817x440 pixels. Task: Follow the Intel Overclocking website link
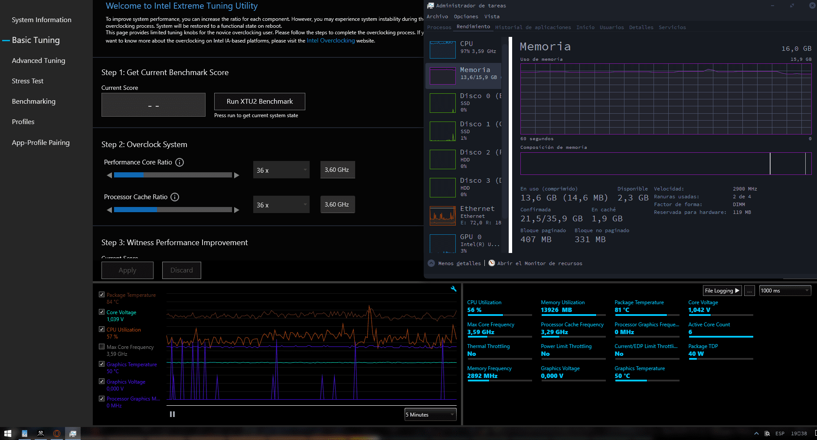[330, 41]
